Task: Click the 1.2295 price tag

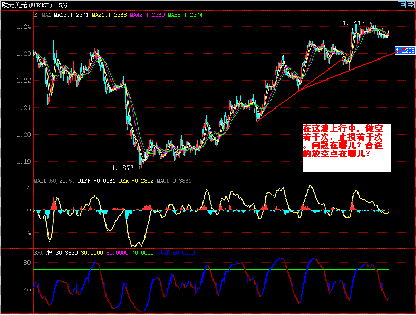Action: point(405,51)
